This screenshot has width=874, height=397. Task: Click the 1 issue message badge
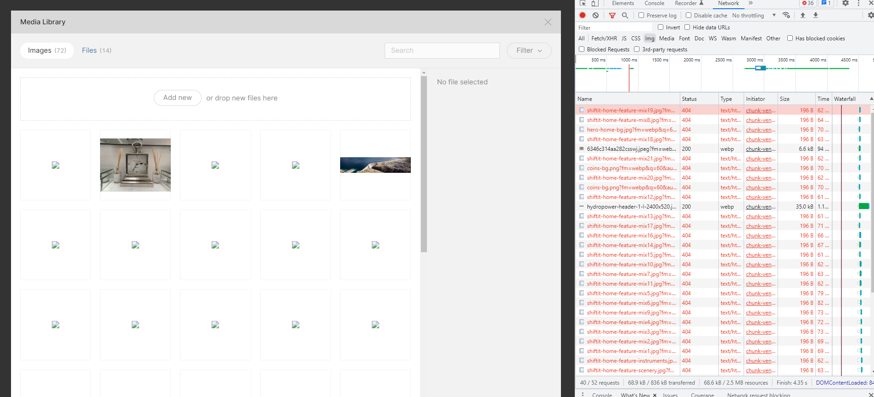point(826,3)
